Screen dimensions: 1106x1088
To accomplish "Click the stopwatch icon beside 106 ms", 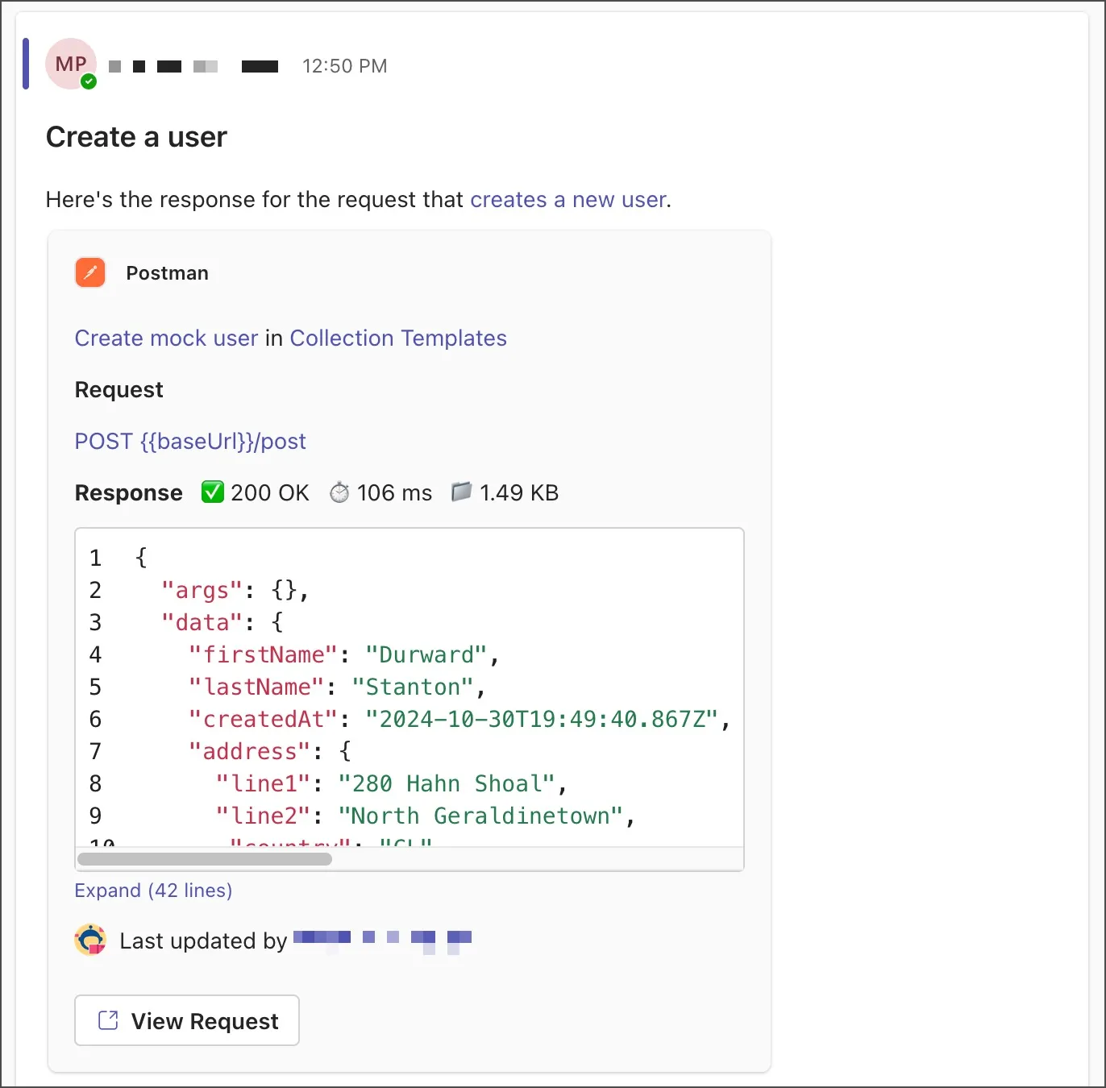I will 339,492.
